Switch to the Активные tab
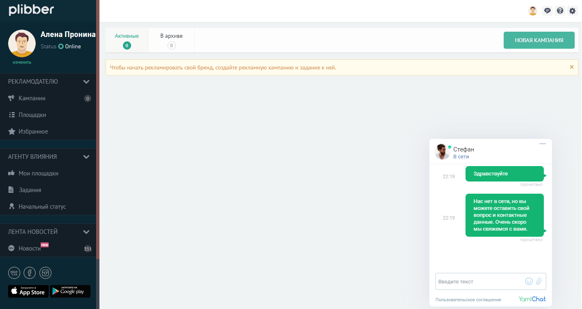This screenshot has height=309, width=582. (x=127, y=40)
